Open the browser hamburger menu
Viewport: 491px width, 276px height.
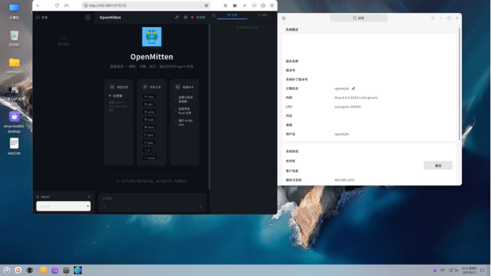pyautogui.click(x=244, y=5)
